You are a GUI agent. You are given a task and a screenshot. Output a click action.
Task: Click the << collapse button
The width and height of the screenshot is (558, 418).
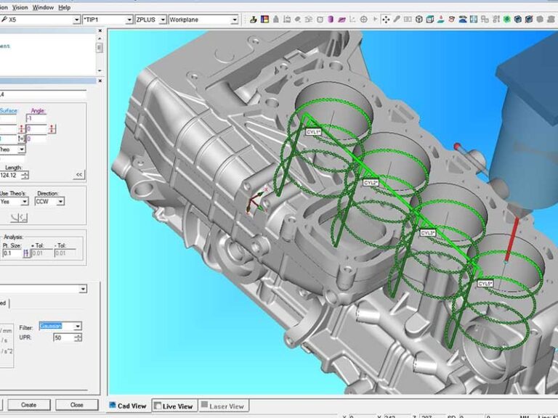coord(78,175)
